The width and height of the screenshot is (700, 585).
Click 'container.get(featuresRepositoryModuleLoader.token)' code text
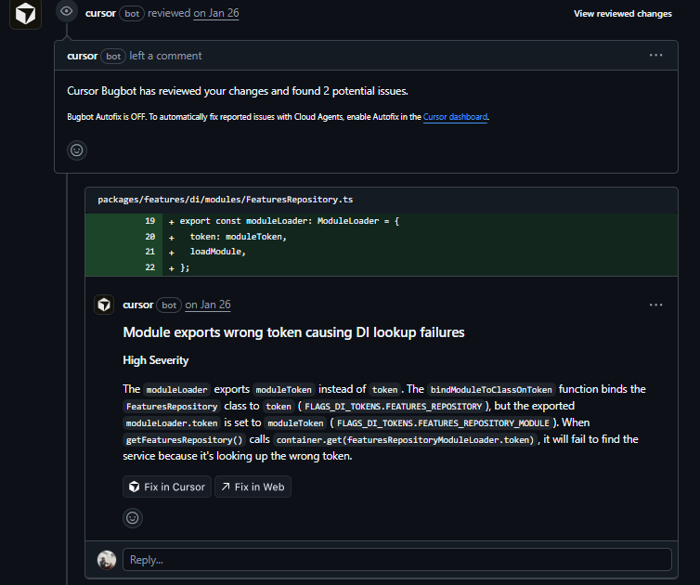(405, 440)
